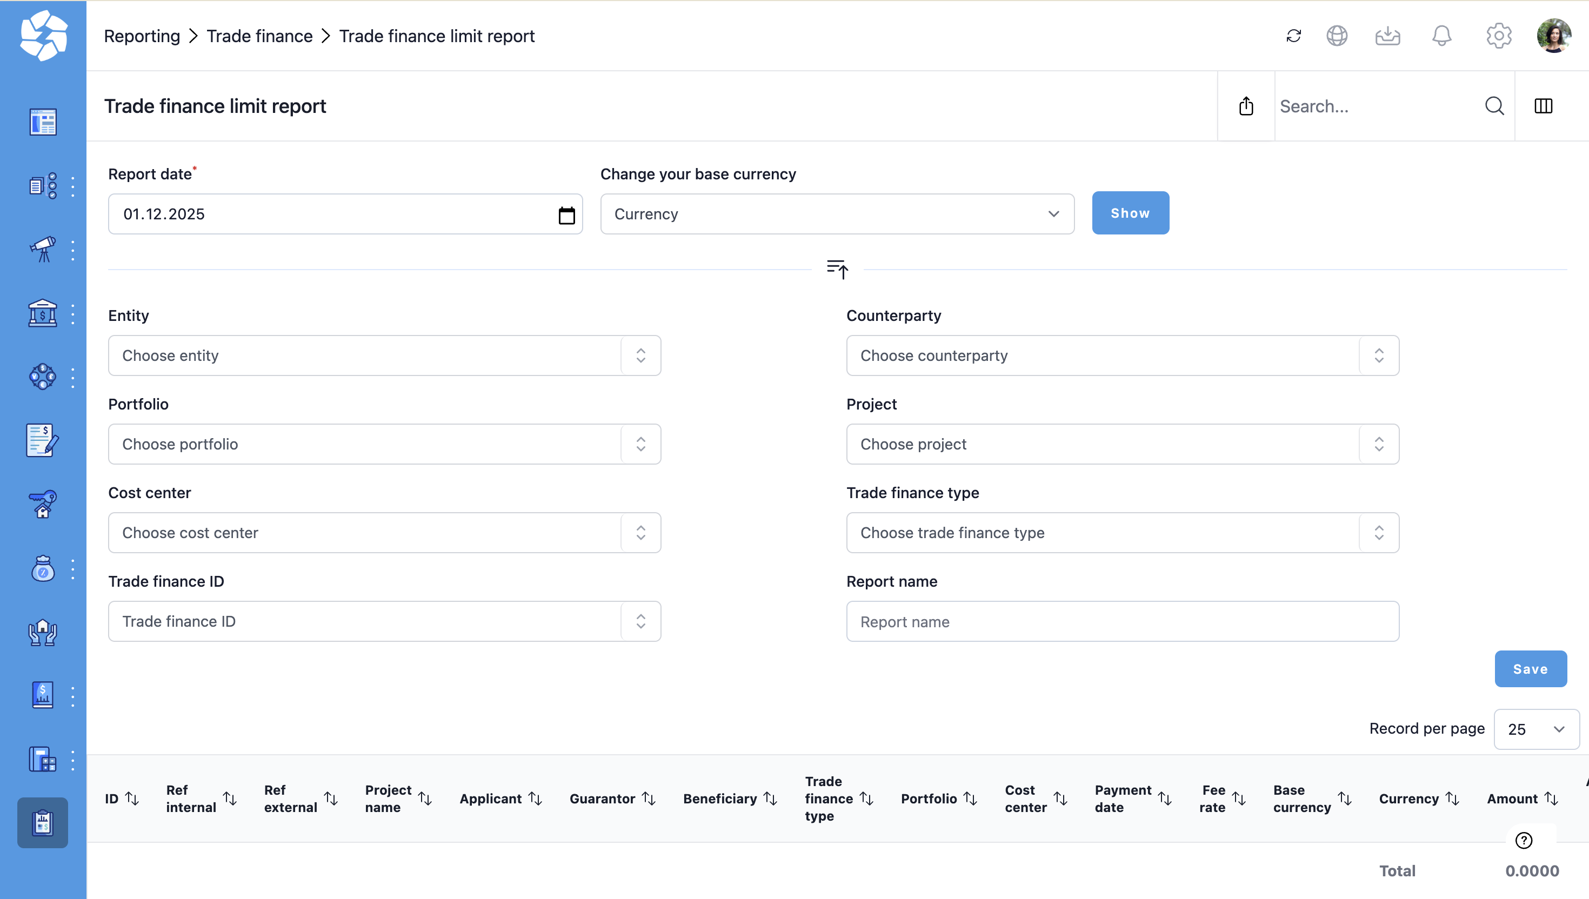Open calendar picker for Report date
The height and width of the screenshot is (899, 1589).
point(566,215)
